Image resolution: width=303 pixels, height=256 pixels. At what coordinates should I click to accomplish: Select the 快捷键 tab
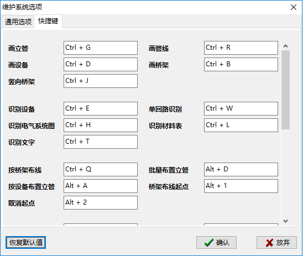48,21
